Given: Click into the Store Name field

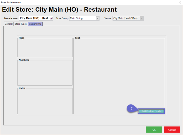Looking at the screenshot, I should pyautogui.click(x=34, y=18).
